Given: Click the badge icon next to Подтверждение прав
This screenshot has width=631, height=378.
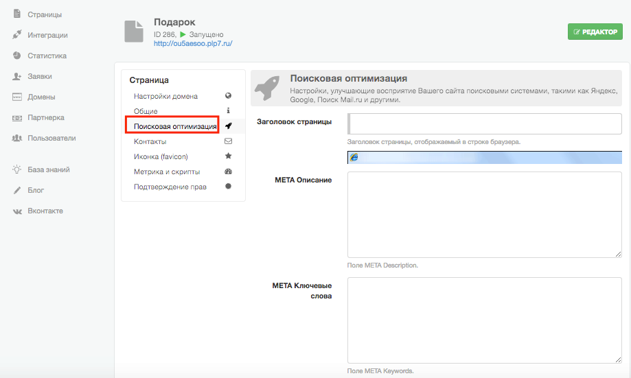Looking at the screenshot, I should tap(229, 187).
